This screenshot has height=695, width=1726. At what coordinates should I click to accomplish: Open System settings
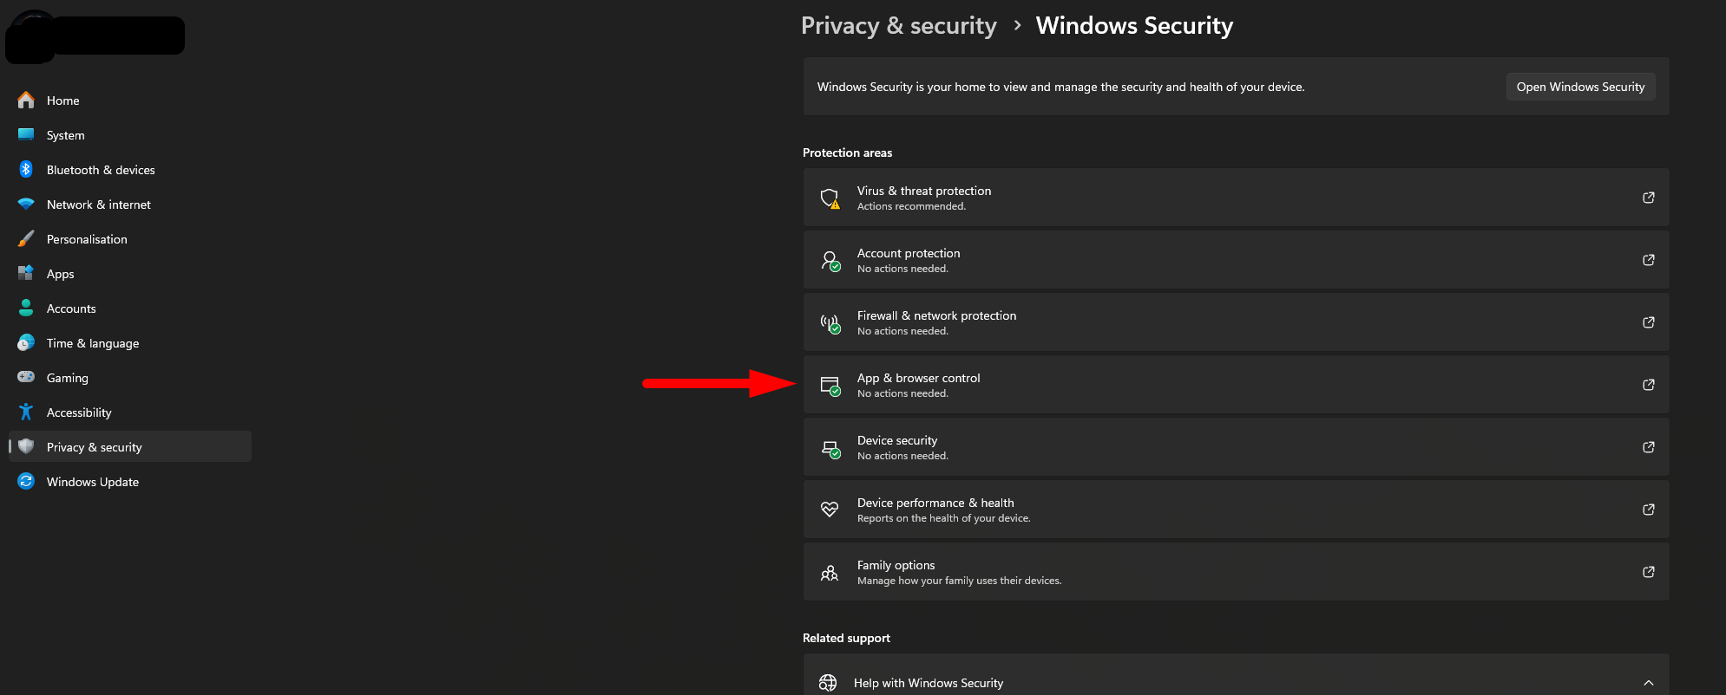(x=130, y=135)
